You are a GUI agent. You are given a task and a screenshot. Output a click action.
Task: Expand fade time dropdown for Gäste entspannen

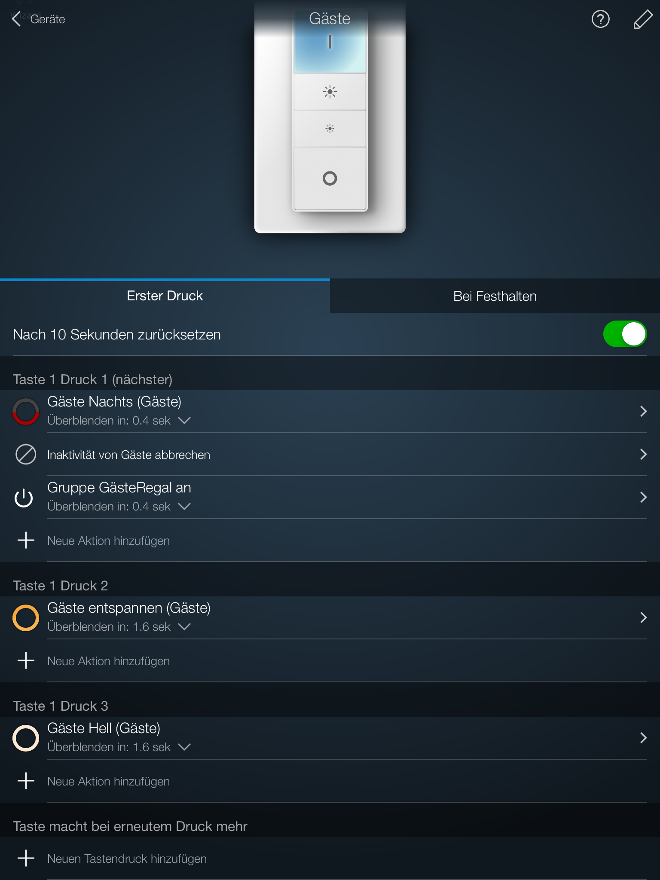pos(184,626)
